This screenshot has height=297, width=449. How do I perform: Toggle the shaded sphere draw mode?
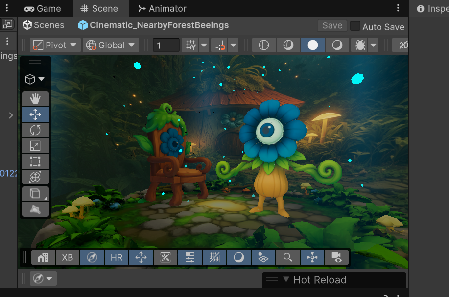click(x=313, y=45)
